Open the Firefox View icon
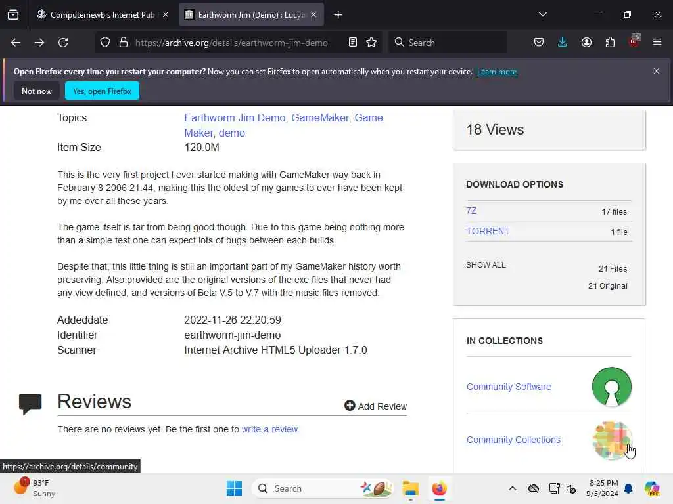This screenshot has height=504, width=673. (13, 14)
